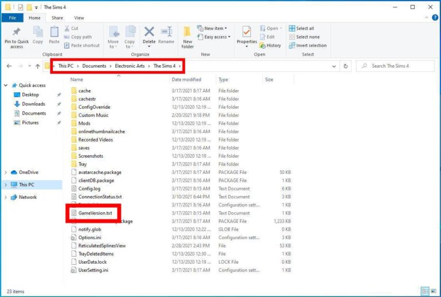Select the saves folder
Image resolution: width=441 pixels, height=297 pixels.
point(84,148)
